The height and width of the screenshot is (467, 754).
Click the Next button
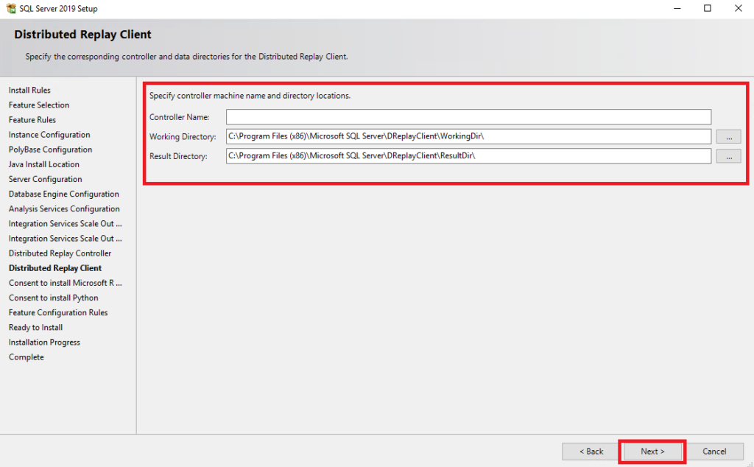pyautogui.click(x=652, y=451)
